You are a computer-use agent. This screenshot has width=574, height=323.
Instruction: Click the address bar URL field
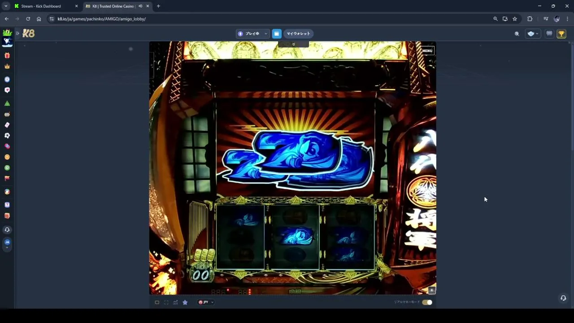pos(269,19)
